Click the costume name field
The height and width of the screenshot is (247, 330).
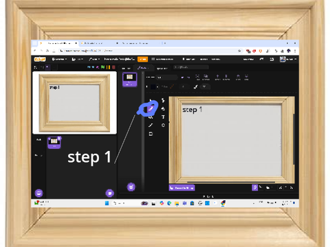tap(166, 78)
